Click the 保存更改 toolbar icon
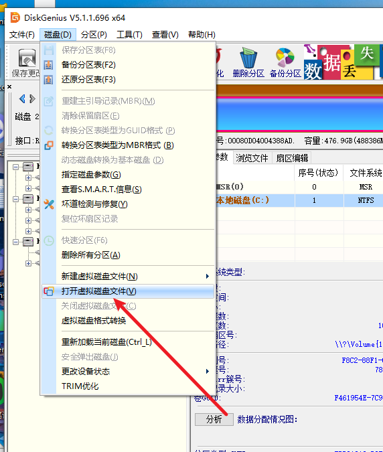 26,63
